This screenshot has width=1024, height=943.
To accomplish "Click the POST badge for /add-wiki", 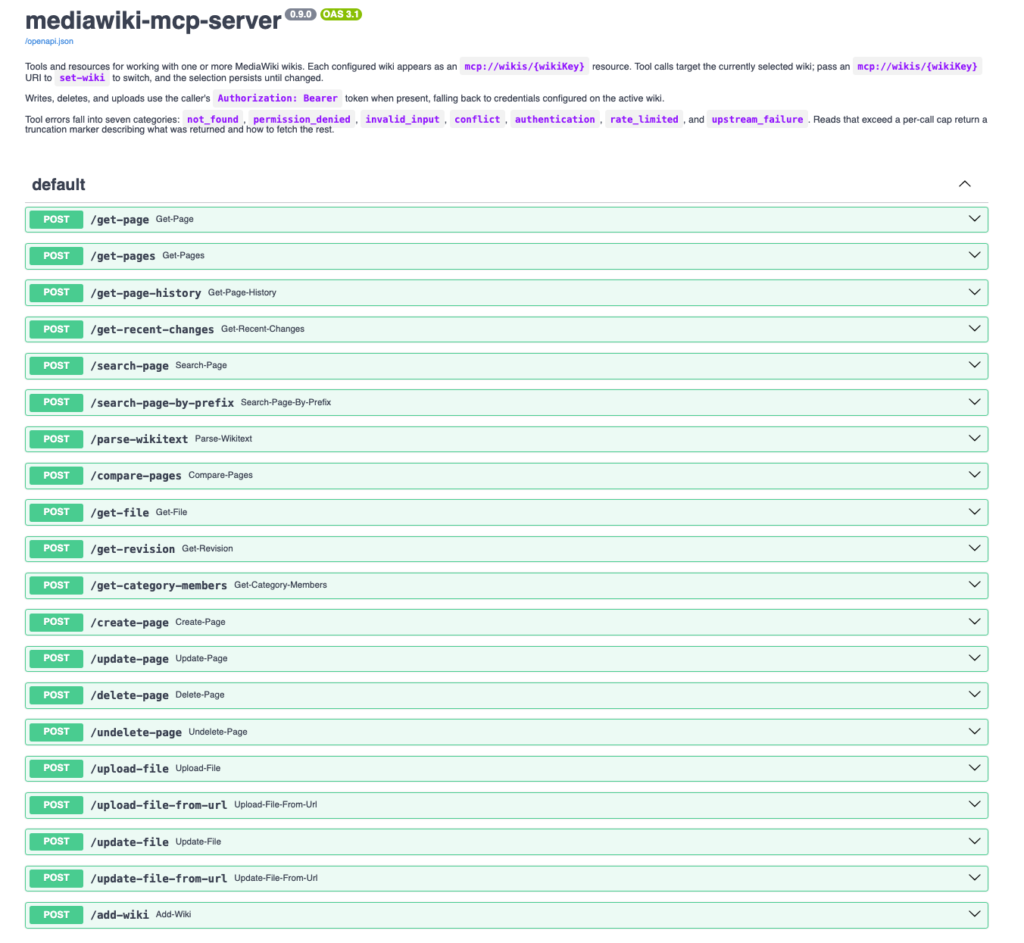I will pos(56,915).
